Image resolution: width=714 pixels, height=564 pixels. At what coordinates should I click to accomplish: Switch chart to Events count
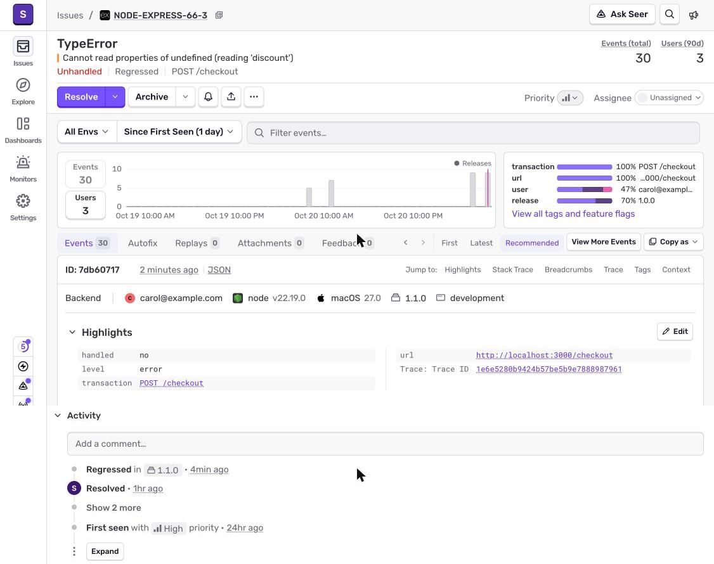pyautogui.click(x=85, y=174)
